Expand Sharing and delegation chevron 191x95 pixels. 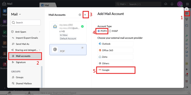pyautogui.click(x=39, y=50)
